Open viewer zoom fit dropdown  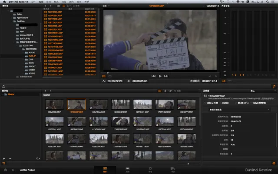(106, 6)
